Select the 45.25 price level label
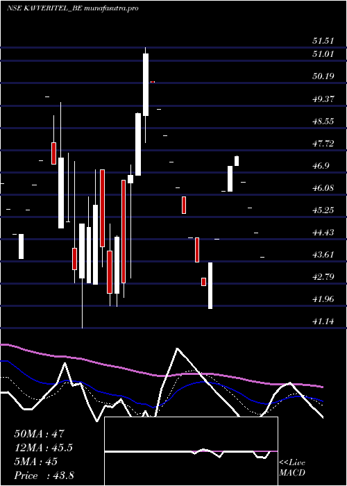Image resolution: width=347 pixels, height=486 pixels. pos(323,210)
